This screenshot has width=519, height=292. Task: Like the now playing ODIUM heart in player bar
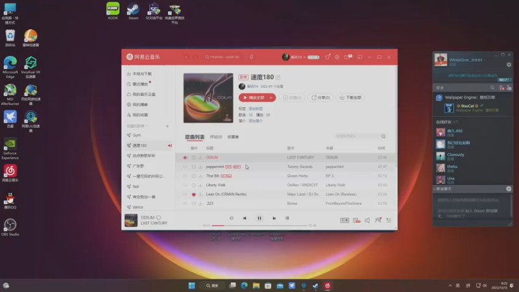158,217
